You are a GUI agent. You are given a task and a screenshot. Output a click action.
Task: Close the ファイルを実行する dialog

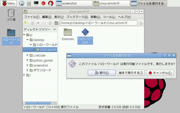174,55
